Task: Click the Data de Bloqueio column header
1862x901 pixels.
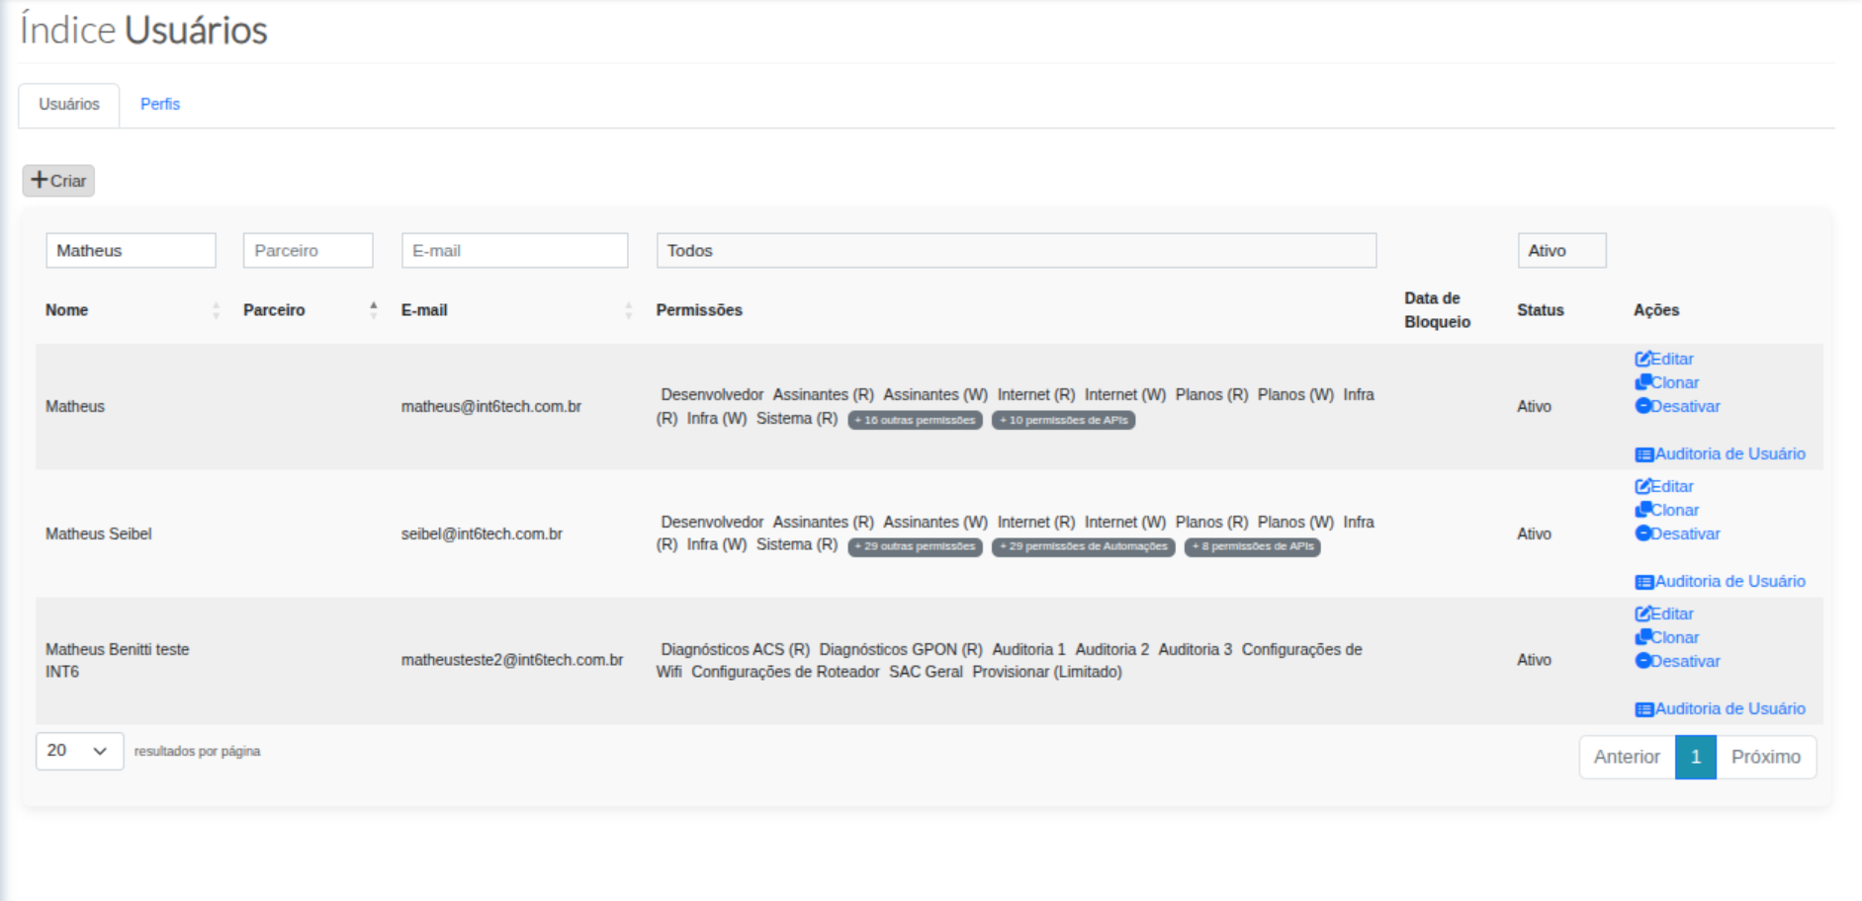Action: 1437,310
